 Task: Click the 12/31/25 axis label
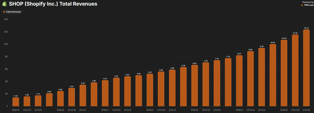click(295, 110)
